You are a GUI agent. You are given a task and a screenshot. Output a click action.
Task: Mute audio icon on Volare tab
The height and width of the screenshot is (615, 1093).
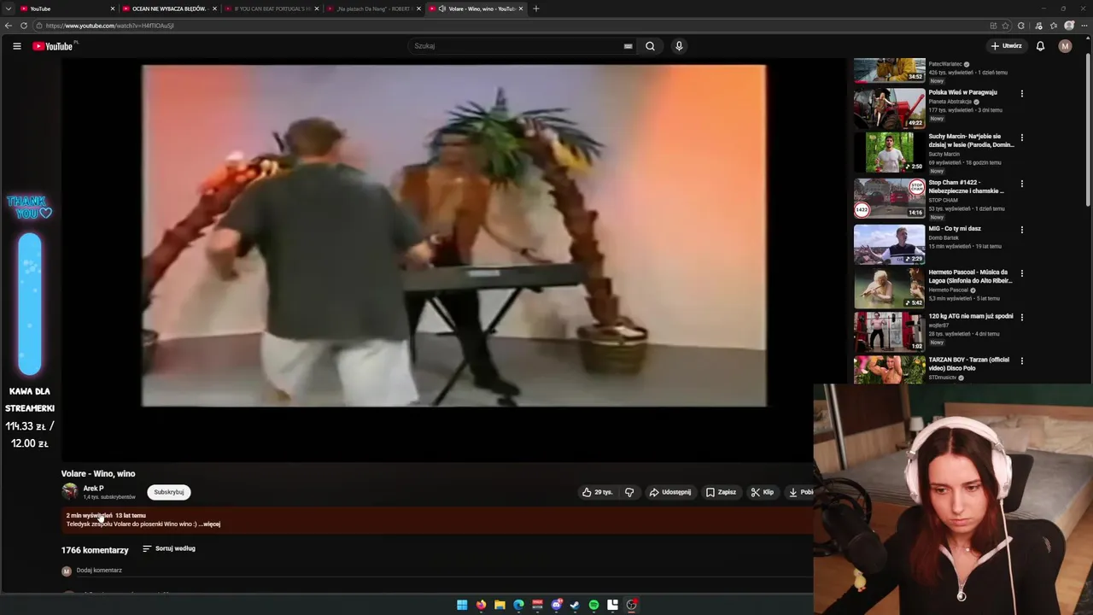(441, 9)
